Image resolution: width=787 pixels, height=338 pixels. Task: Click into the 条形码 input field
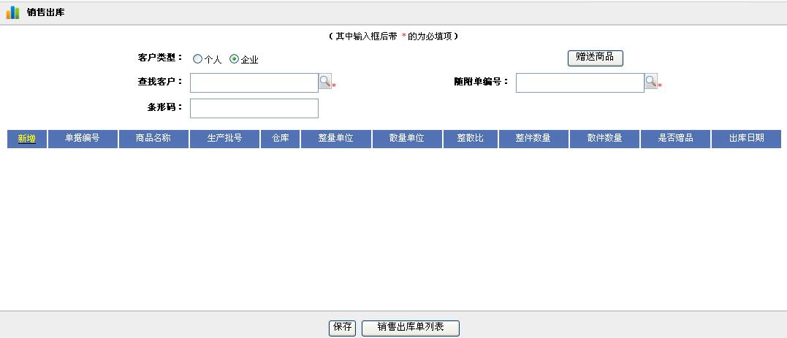click(254, 108)
